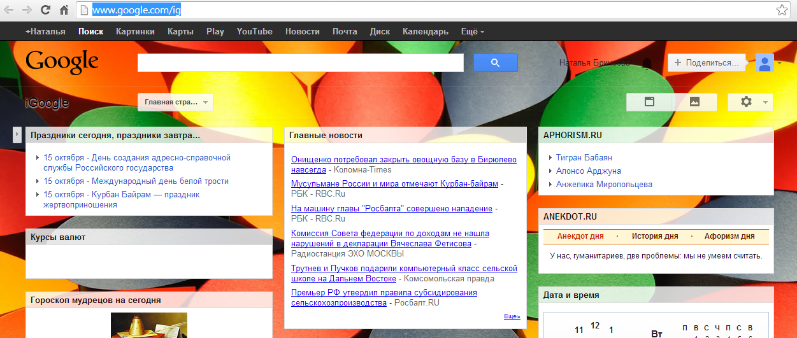Click the Дата и время gadget title
The height and width of the screenshot is (338, 797).
(x=571, y=295)
